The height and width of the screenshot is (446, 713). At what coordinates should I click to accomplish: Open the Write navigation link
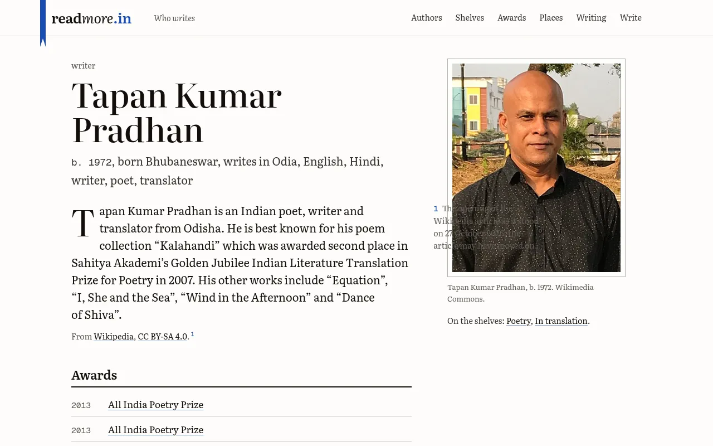pos(631,18)
